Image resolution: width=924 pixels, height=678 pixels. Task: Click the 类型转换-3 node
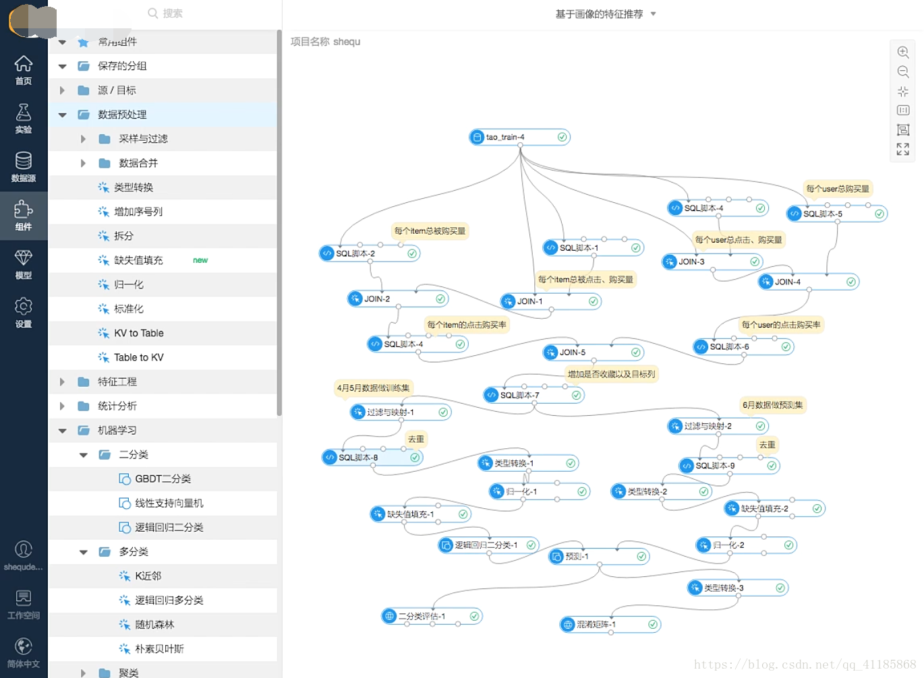[738, 588]
